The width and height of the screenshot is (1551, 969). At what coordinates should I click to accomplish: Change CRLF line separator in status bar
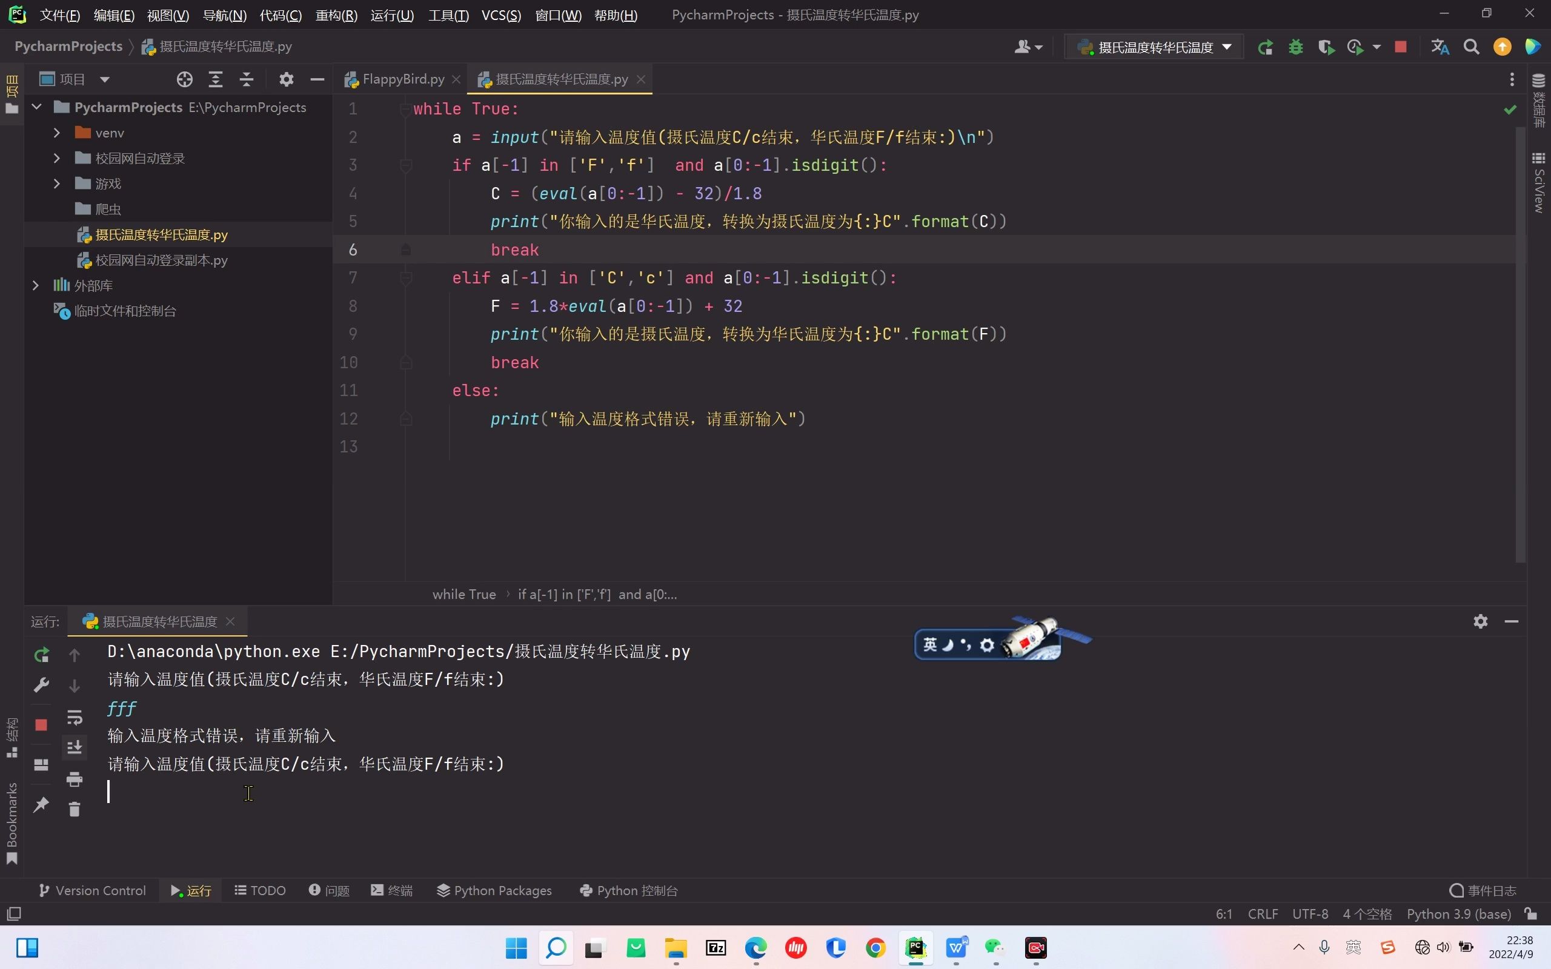(x=1263, y=914)
